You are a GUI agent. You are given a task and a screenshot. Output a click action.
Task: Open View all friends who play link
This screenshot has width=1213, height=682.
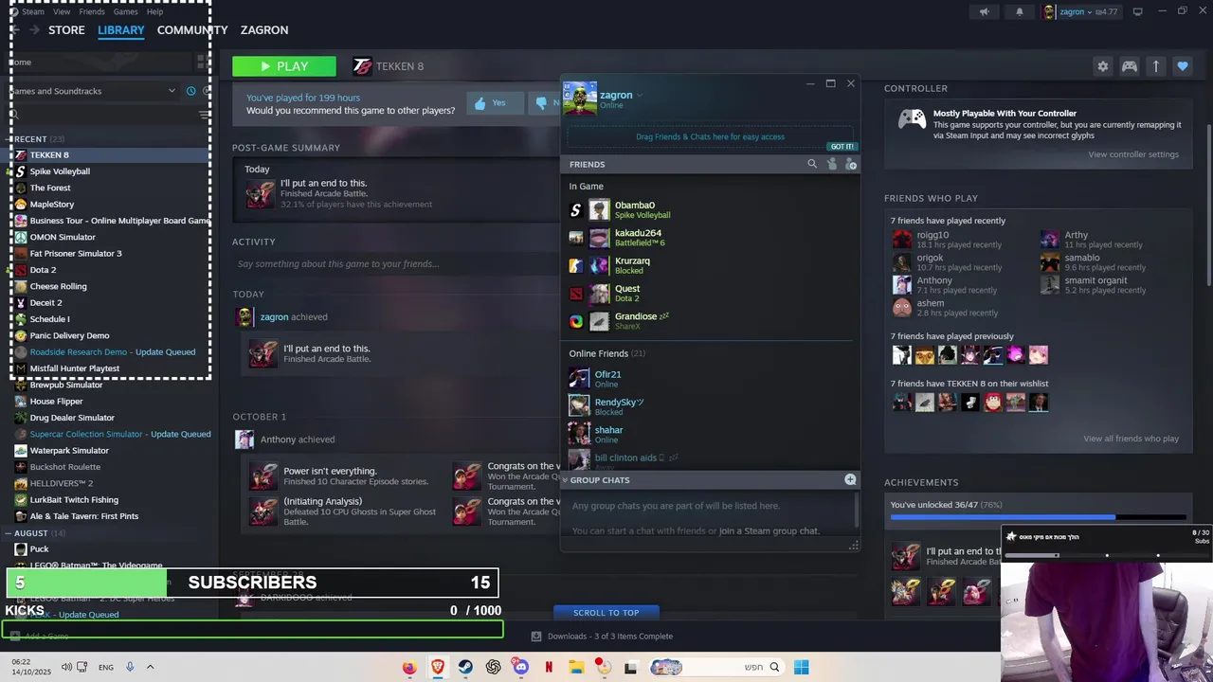1132,439
